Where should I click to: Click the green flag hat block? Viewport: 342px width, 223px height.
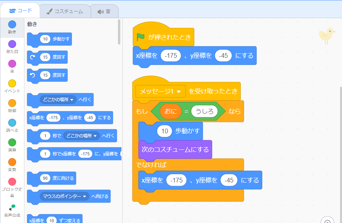pyautogui.click(x=163, y=37)
